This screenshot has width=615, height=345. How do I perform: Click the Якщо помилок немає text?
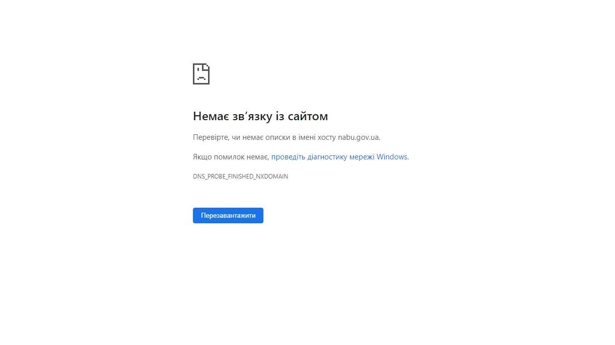231,157
